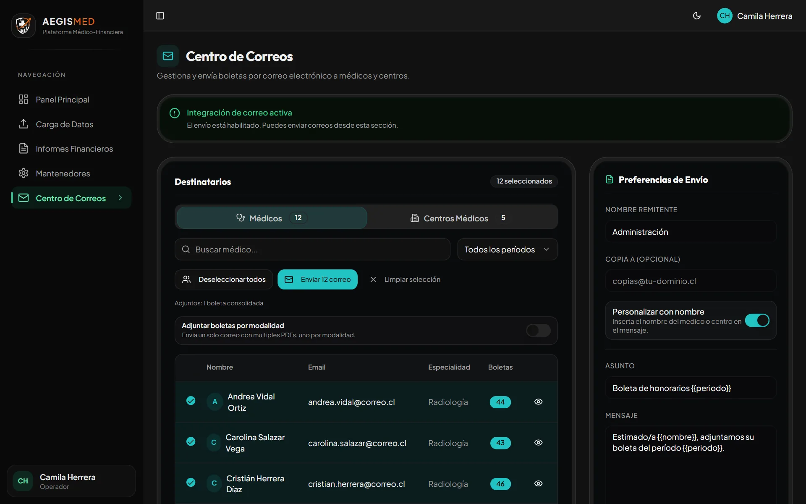
Task: Focus the Buscar médico search field
Action: coord(312,249)
